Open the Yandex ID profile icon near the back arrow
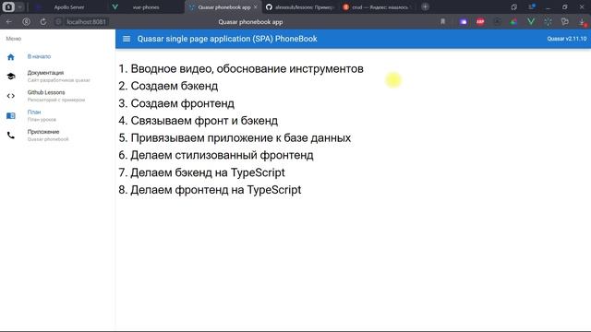 [x=26, y=22]
